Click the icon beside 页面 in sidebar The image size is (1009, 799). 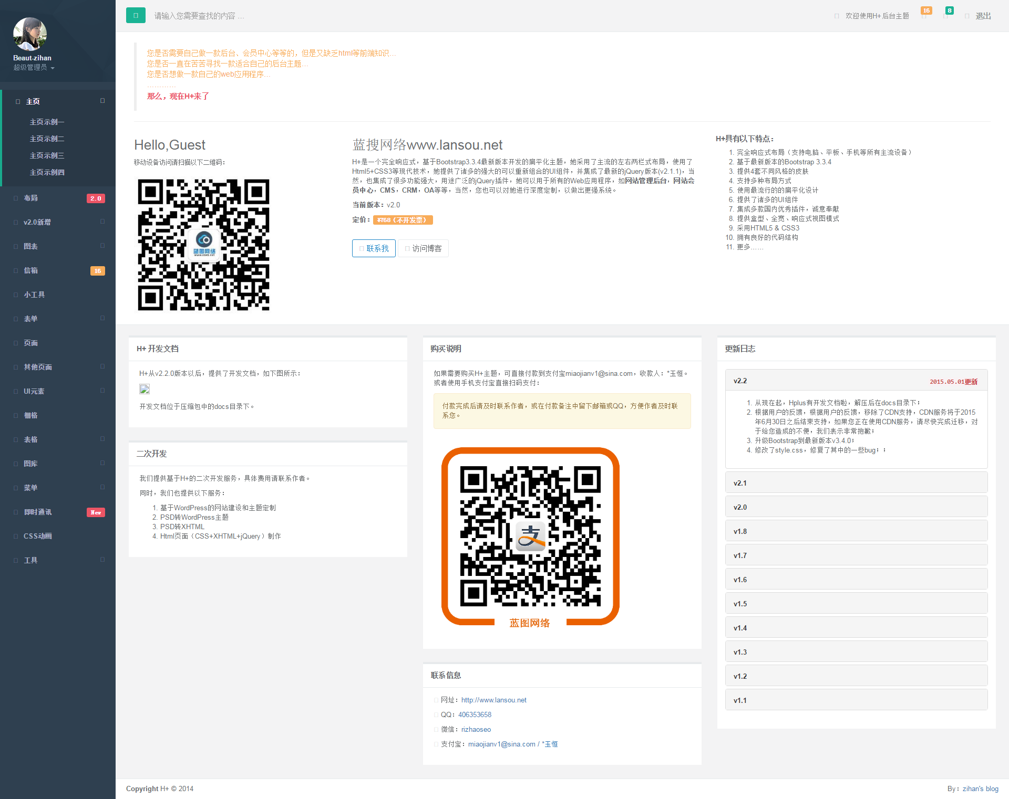point(16,343)
